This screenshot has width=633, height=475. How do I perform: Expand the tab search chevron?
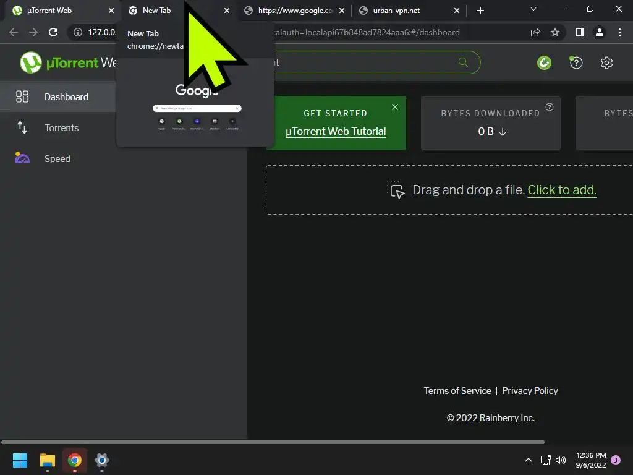(x=533, y=9)
